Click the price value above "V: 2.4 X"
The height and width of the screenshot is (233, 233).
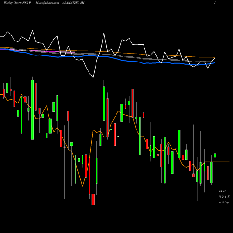[222, 191]
